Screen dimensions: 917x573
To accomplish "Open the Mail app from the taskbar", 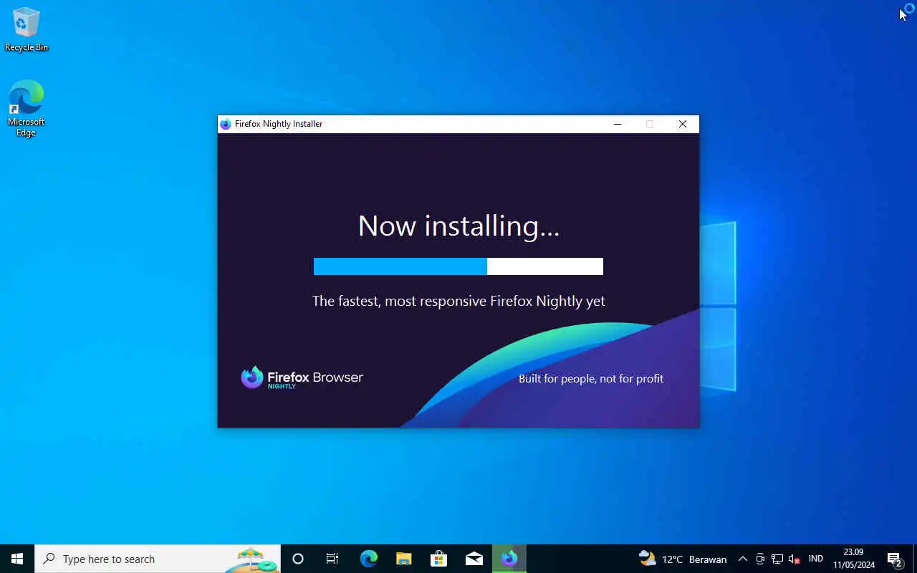I will [x=474, y=559].
